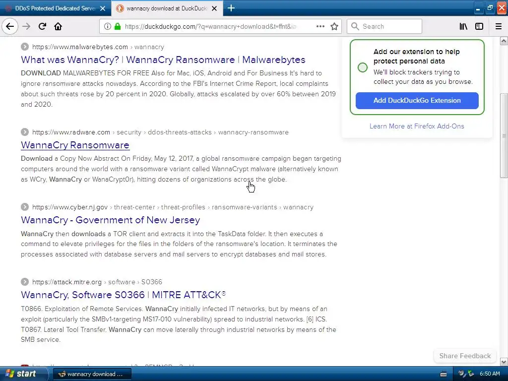Click the malwarebytes.com result favicon arrow
The image size is (508, 381).
[x=25, y=47]
